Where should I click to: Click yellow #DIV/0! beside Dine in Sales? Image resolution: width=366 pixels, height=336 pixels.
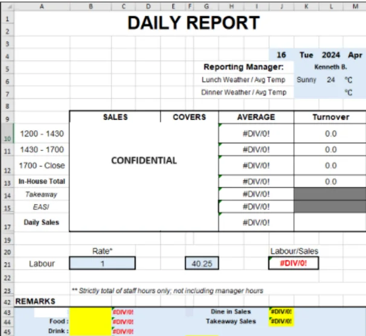[281, 312]
